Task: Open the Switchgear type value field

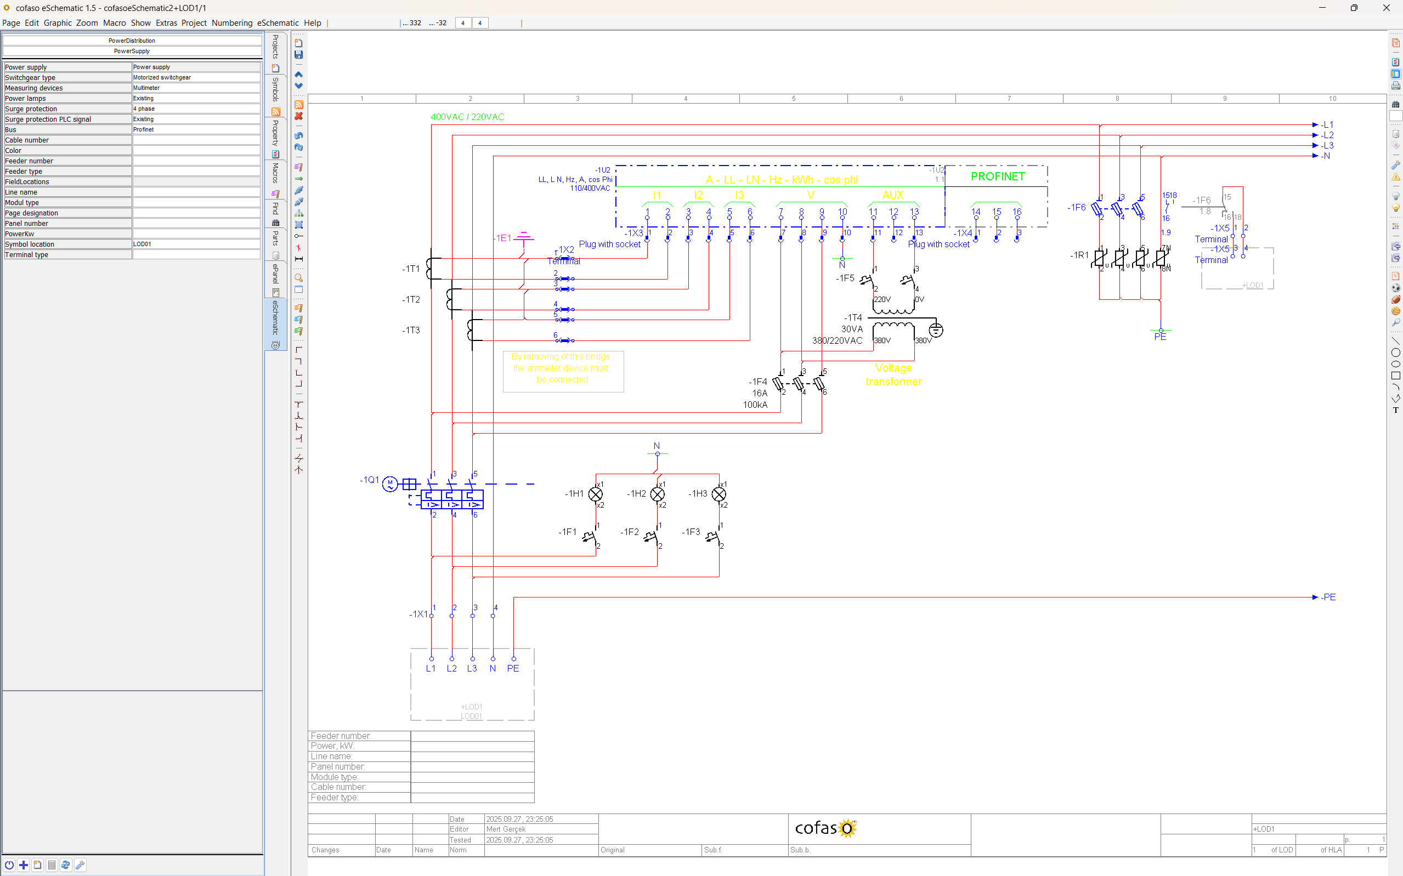Action: click(196, 78)
